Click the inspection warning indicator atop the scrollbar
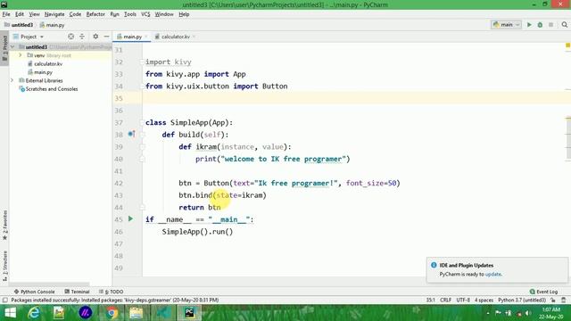The width and height of the screenshot is (571, 321). click(x=567, y=45)
